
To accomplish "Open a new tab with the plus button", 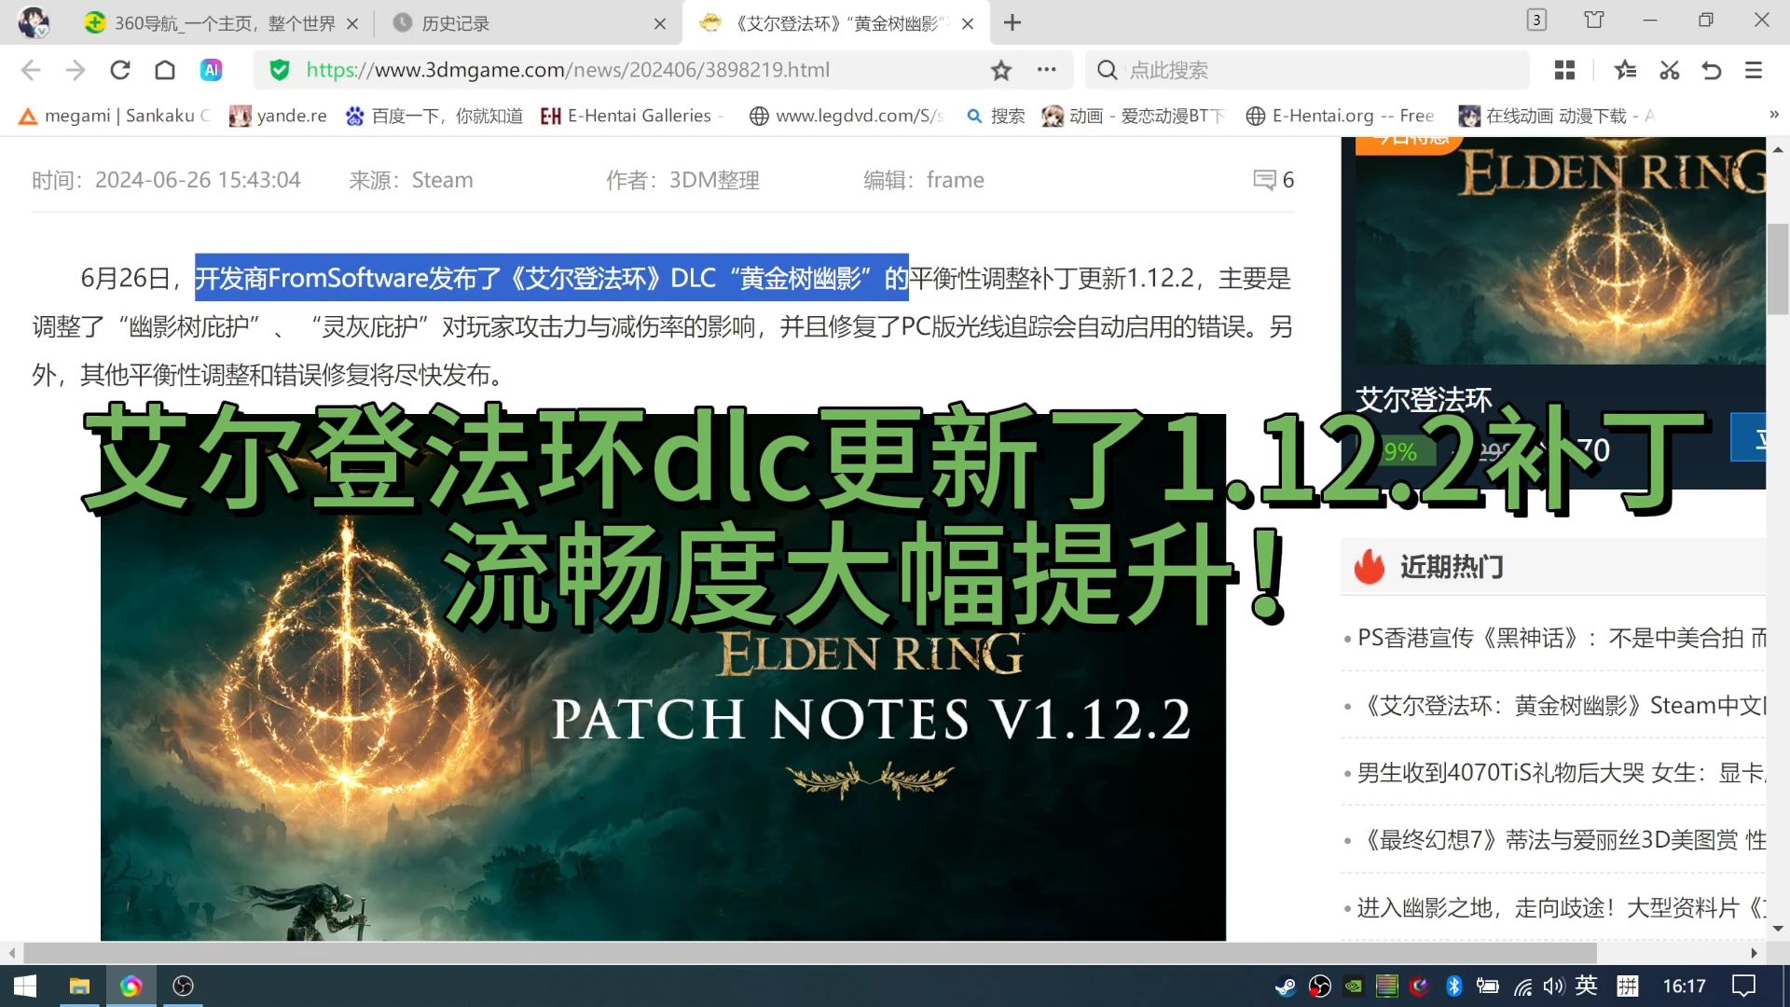I will click(1012, 22).
